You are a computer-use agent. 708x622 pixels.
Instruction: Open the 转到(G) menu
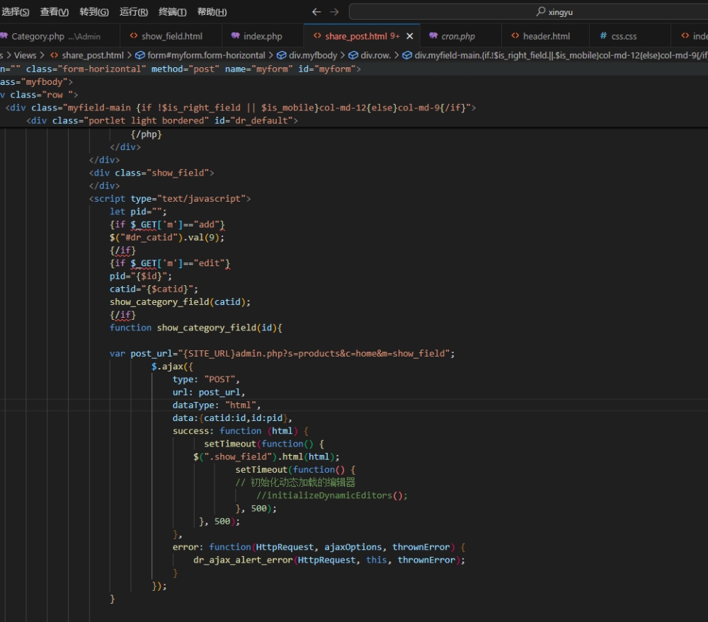point(94,12)
